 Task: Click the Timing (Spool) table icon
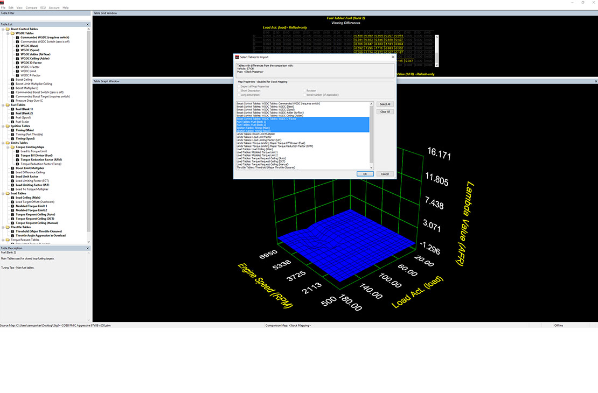12,138
